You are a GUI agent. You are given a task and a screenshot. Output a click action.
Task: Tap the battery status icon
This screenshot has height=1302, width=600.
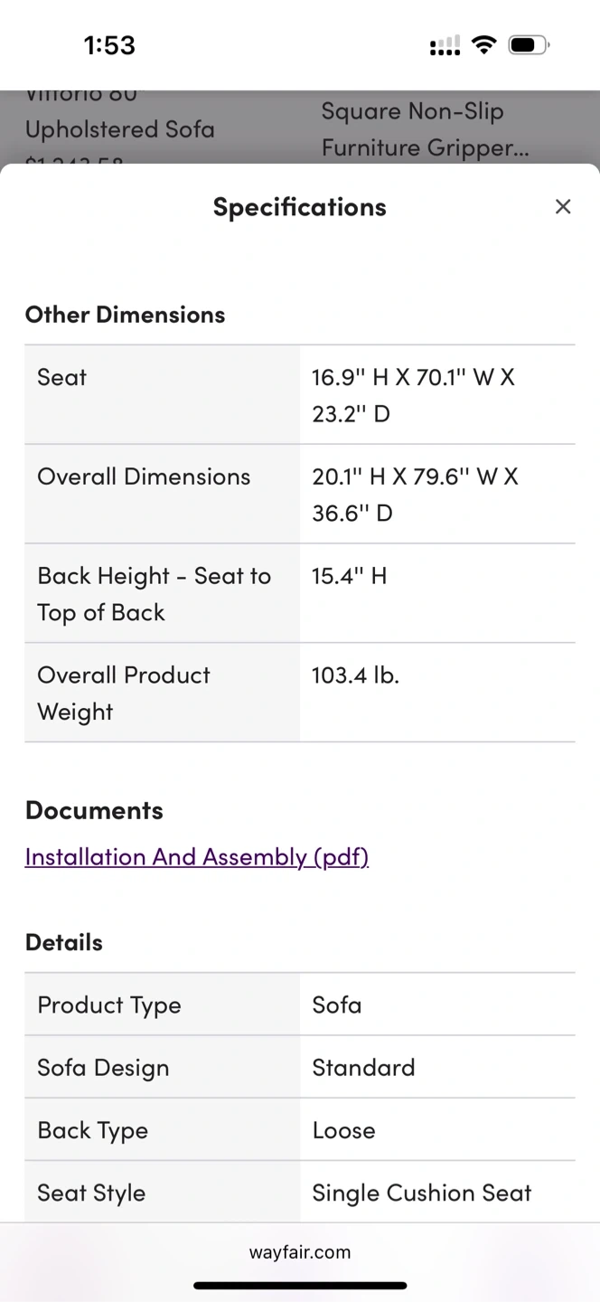coord(529,44)
